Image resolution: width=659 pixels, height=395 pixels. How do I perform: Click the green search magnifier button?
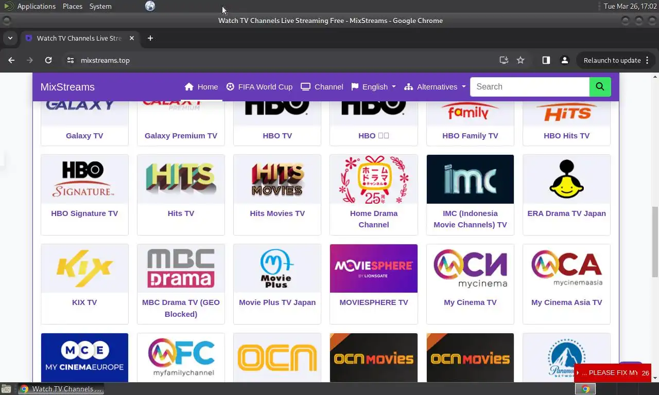coord(600,87)
